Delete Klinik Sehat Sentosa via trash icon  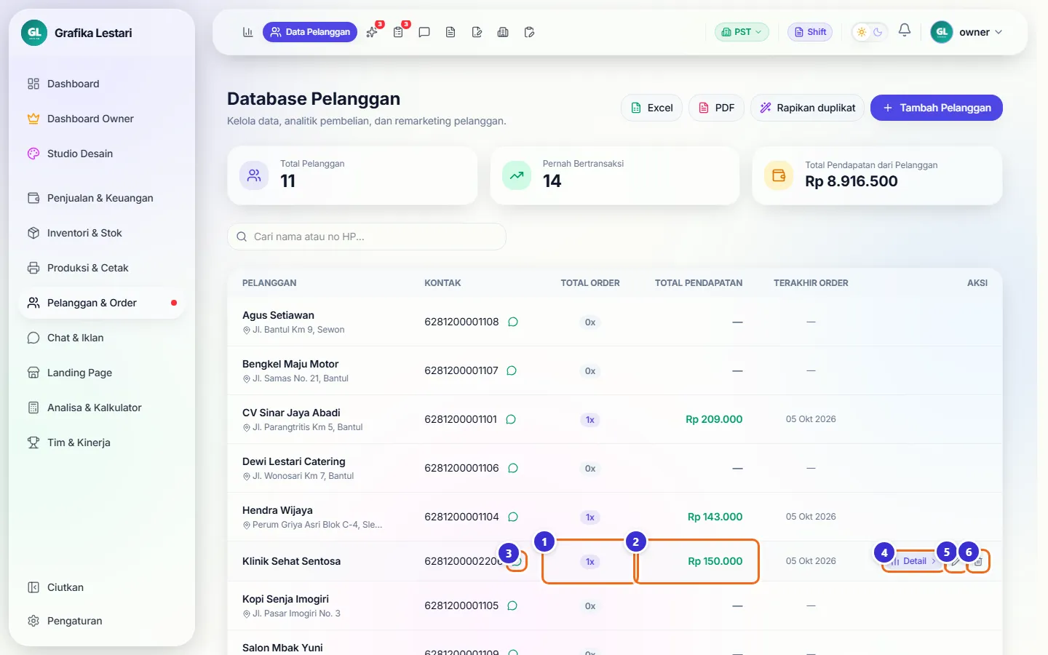click(979, 561)
